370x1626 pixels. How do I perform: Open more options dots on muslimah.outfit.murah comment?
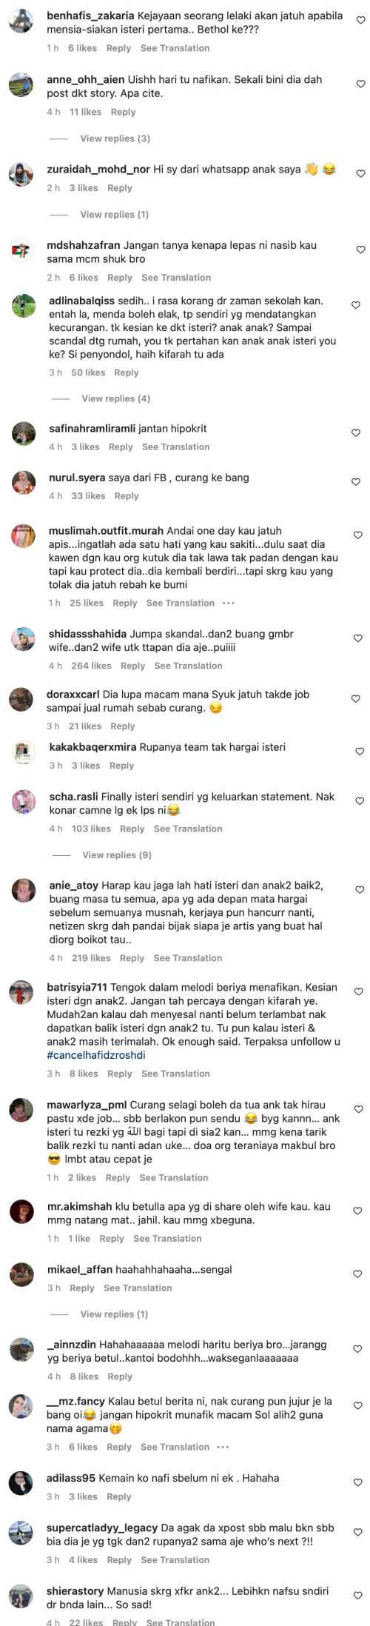228,603
